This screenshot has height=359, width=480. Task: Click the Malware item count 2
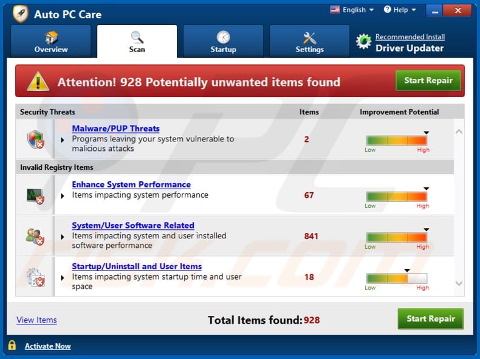tap(306, 139)
